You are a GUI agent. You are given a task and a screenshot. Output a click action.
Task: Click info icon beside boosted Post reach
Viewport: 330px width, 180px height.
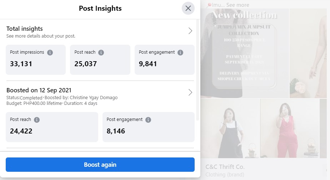37,120
